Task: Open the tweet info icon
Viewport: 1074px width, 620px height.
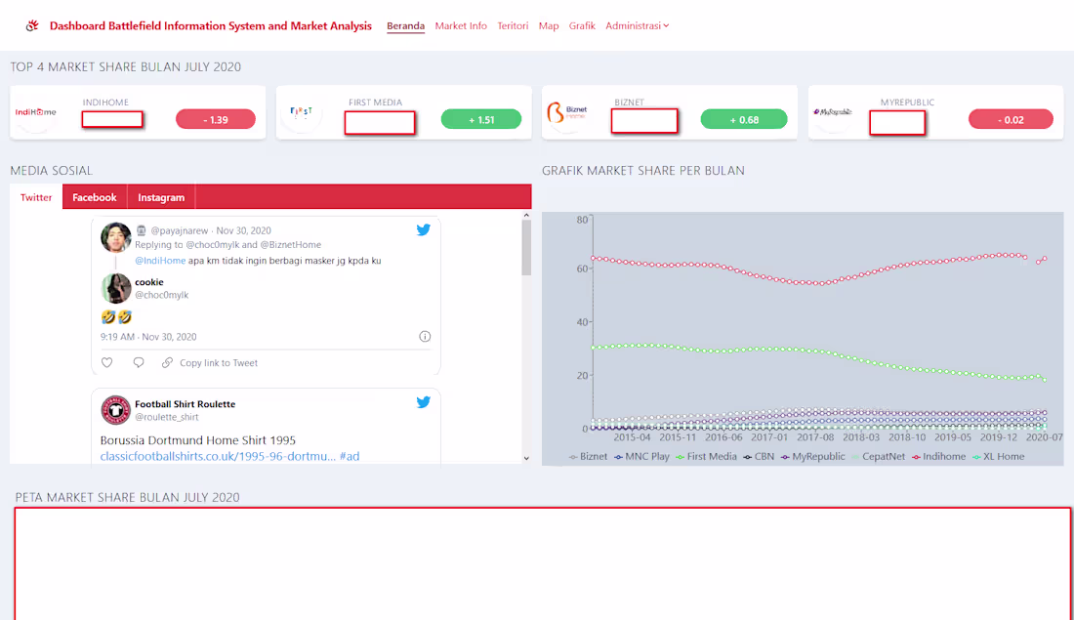Action: click(x=424, y=335)
